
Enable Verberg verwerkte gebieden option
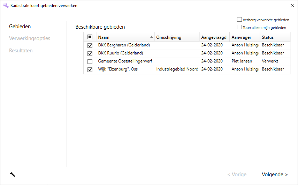tap(239, 20)
